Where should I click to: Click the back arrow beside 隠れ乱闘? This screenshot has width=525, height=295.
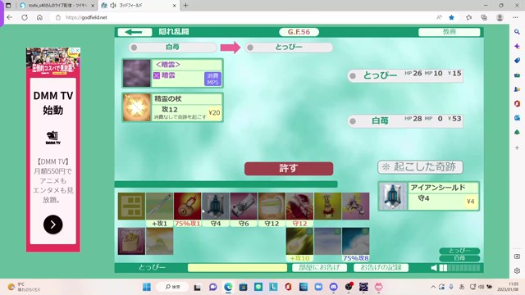pyautogui.click(x=135, y=32)
